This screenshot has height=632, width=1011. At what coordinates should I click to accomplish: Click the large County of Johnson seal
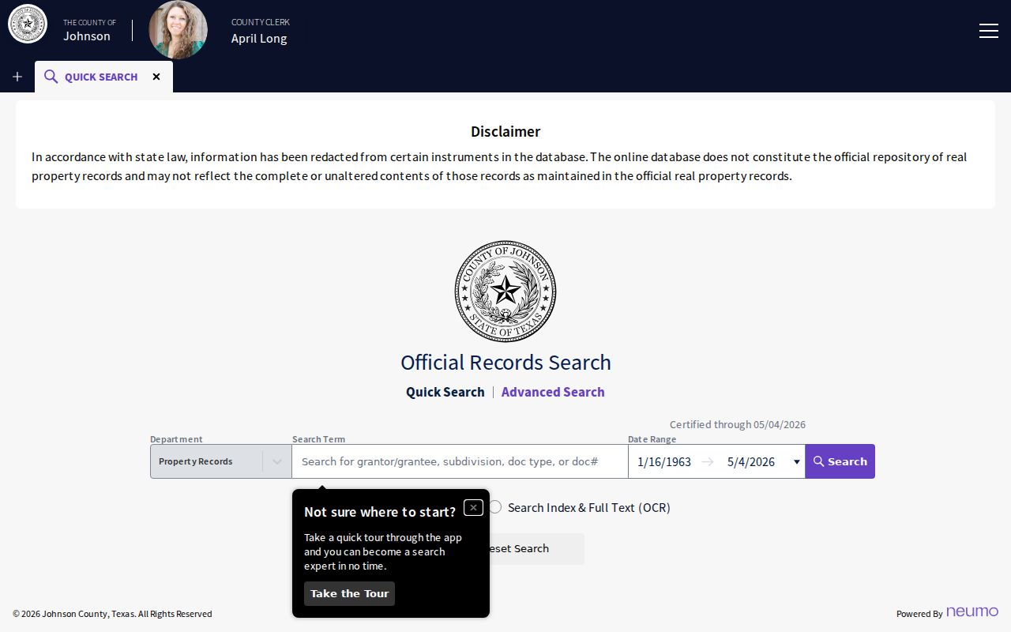505,292
